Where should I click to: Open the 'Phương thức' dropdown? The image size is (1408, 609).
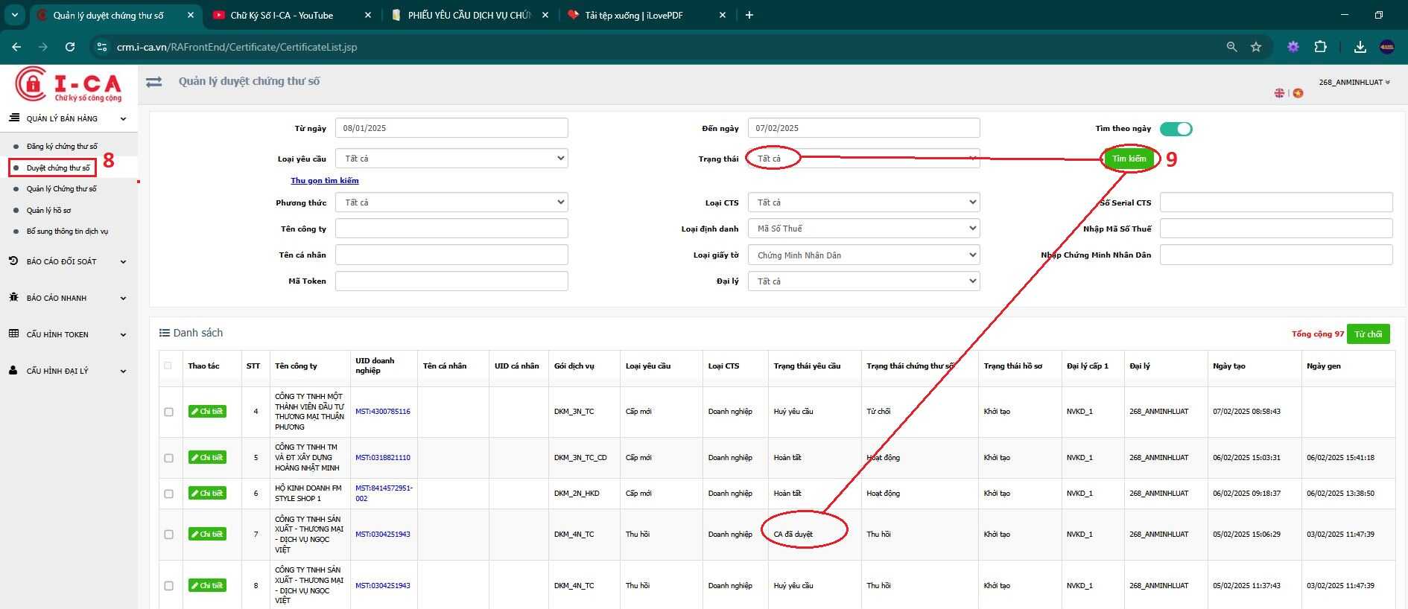tap(451, 203)
